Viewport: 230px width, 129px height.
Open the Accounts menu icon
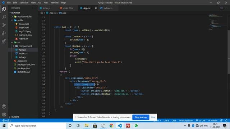4,106
